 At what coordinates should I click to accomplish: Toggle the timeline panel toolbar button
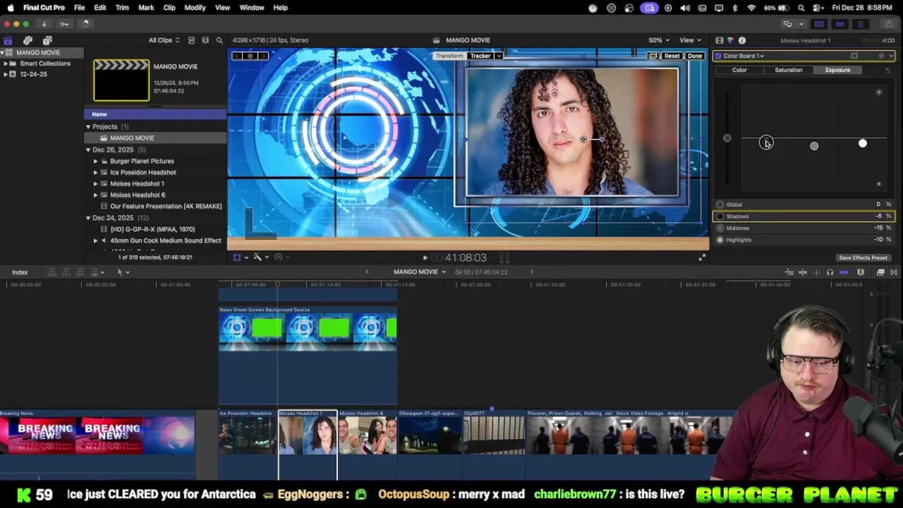840,24
